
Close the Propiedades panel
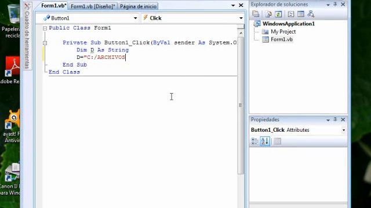343,120
